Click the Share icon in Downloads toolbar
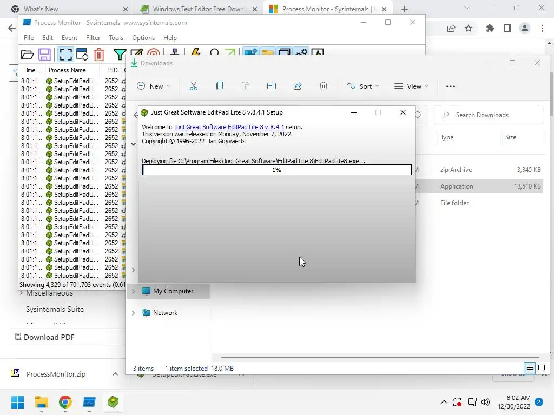Screen dimensions: 554x415 pos(298,86)
